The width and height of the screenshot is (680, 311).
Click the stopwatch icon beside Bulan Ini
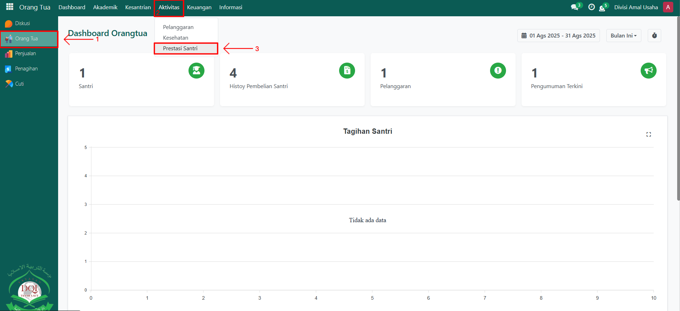[654, 36]
